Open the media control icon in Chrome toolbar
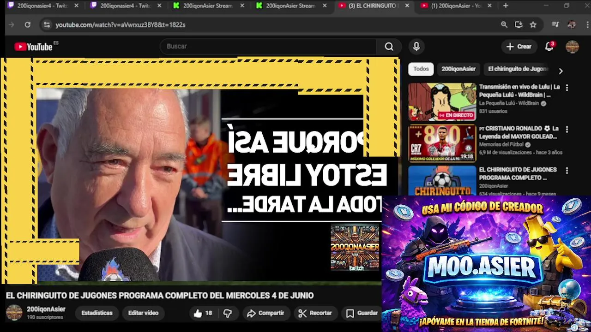Screen dimensions: 591x332 (555, 24)
